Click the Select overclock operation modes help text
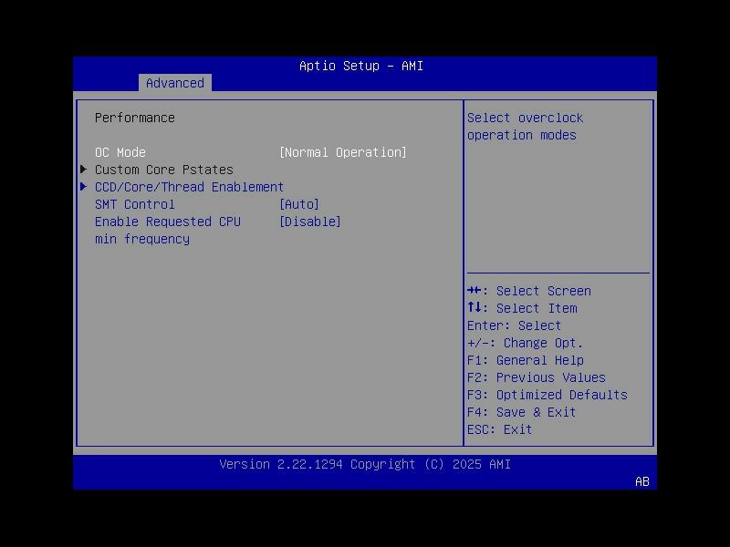The width and height of the screenshot is (730, 547). tap(526, 127)
